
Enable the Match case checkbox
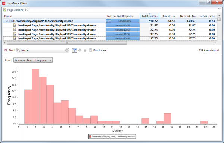90,50
